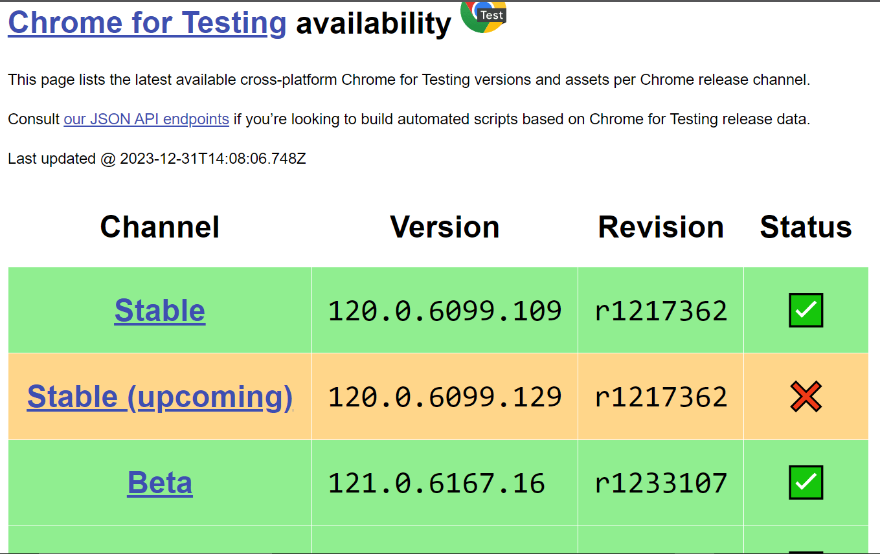This screenshot has width=880, height=554.
Task: Click the failing status icon in the orange row
Action: click(x=805, y=397)
